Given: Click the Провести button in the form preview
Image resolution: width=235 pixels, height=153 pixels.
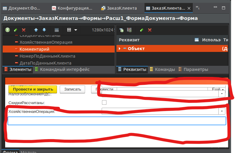Looking at the screenshot, I should 104,89.
